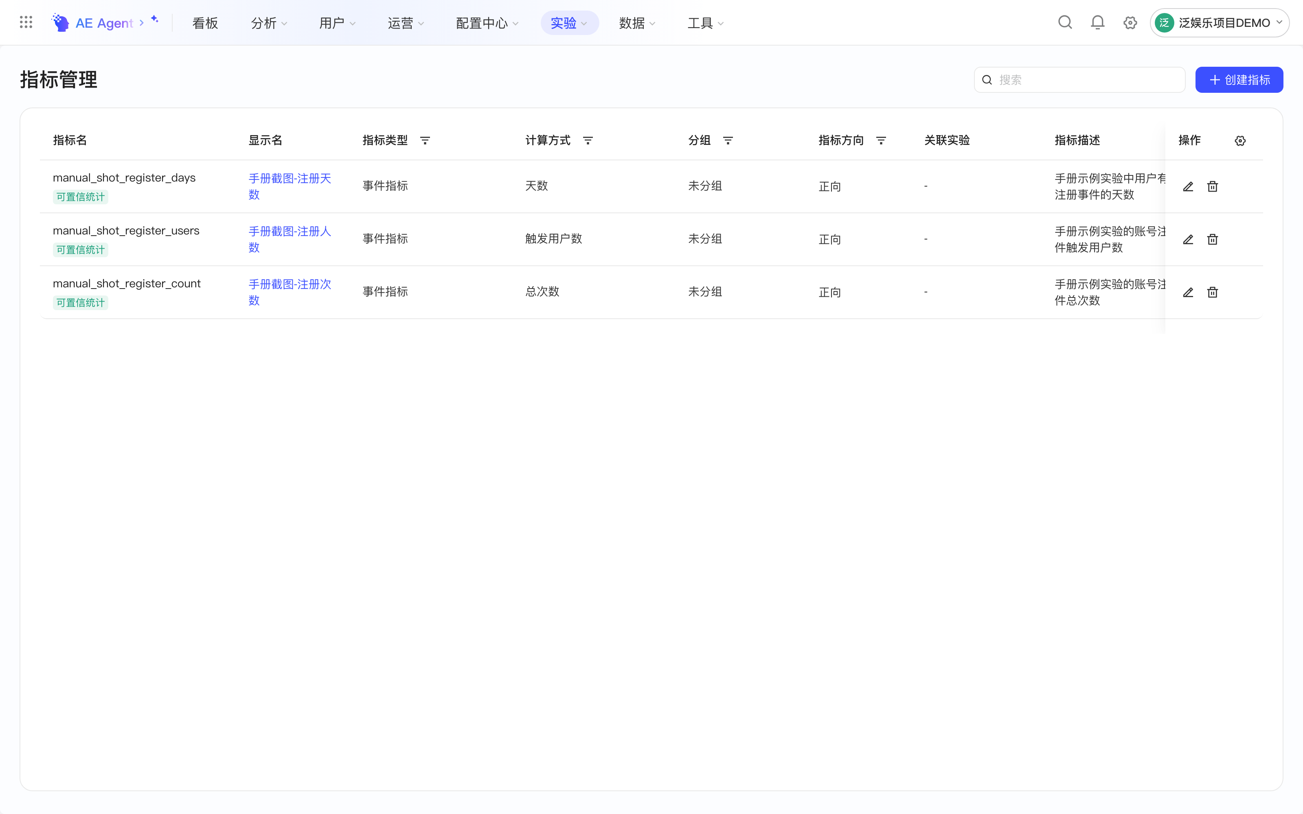Click the 触发用户数 calculation cell
This screenshot has width=1303, height=814.
[553, 239]
